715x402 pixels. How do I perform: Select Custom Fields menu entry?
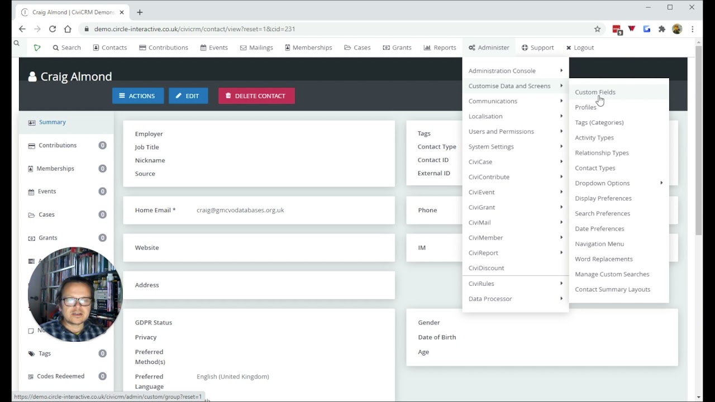(x=618, y=92)
